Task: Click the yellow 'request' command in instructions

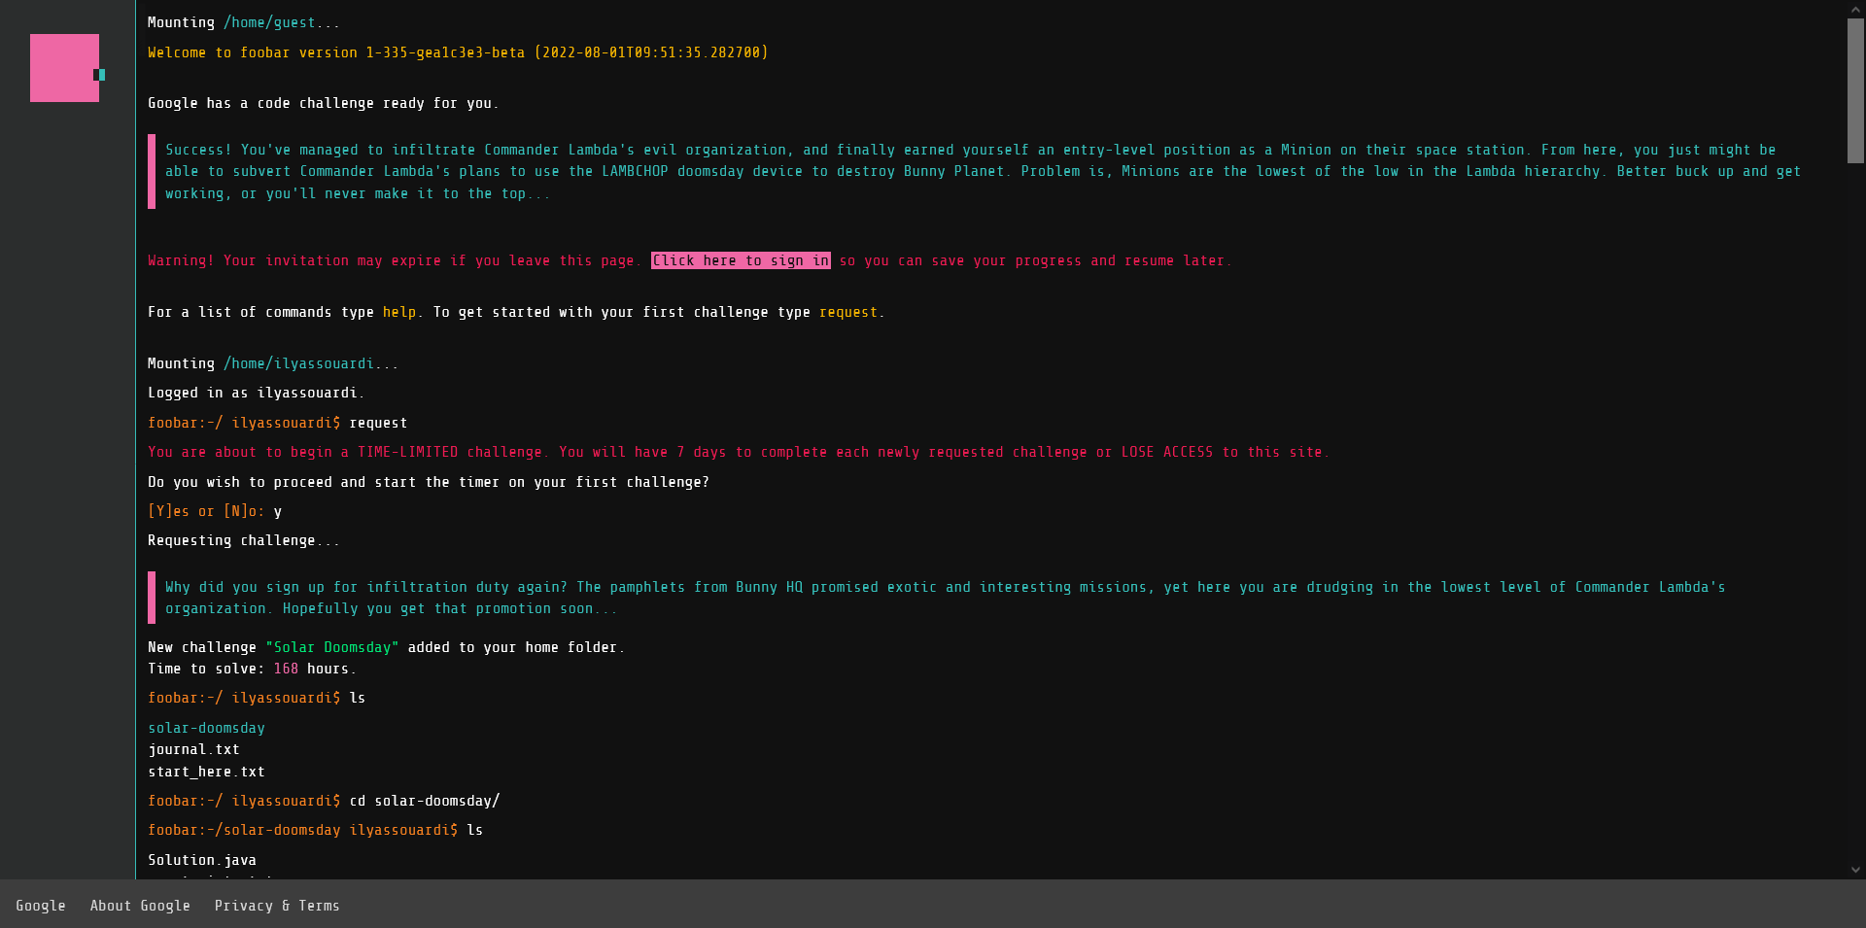Action: tap(848, 312)
